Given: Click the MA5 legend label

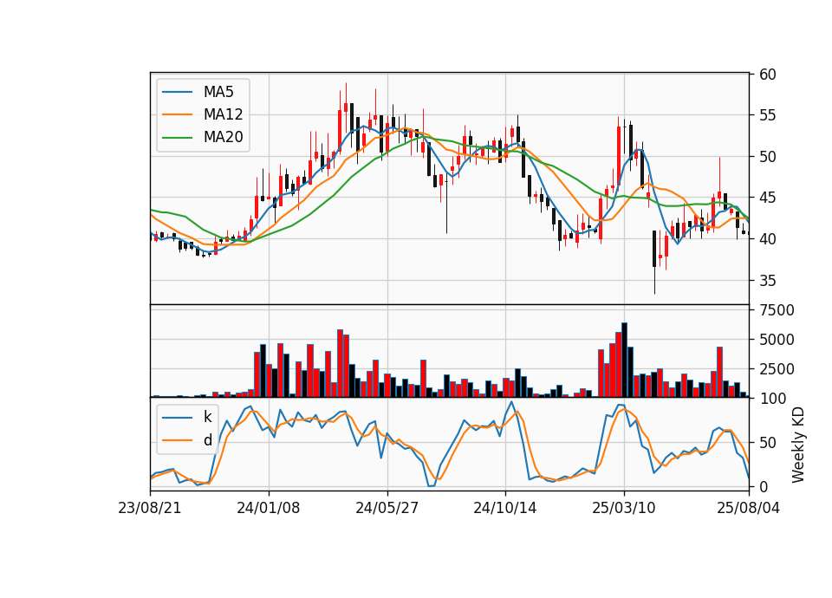Looking at the screenshot, I should coord(218,92).
